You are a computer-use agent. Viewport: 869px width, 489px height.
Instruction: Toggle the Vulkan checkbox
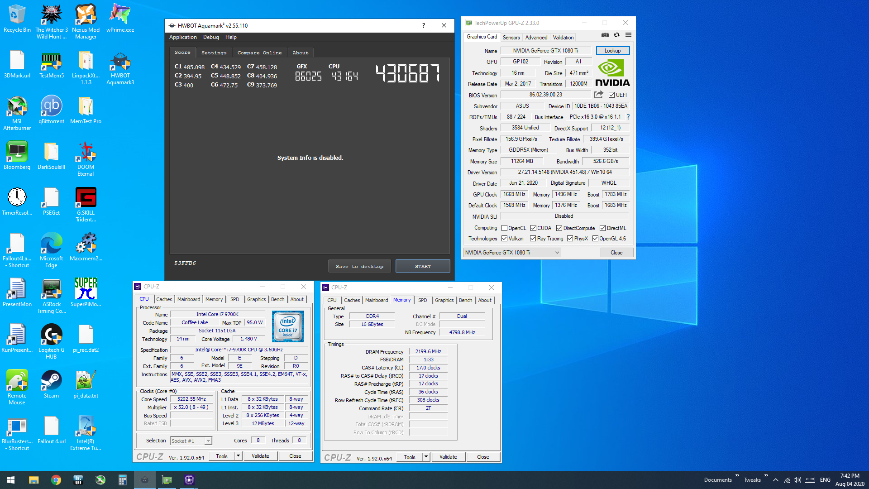504,239
